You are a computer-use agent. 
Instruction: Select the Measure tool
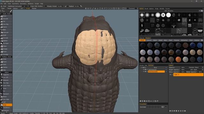[x=6, y=80]
